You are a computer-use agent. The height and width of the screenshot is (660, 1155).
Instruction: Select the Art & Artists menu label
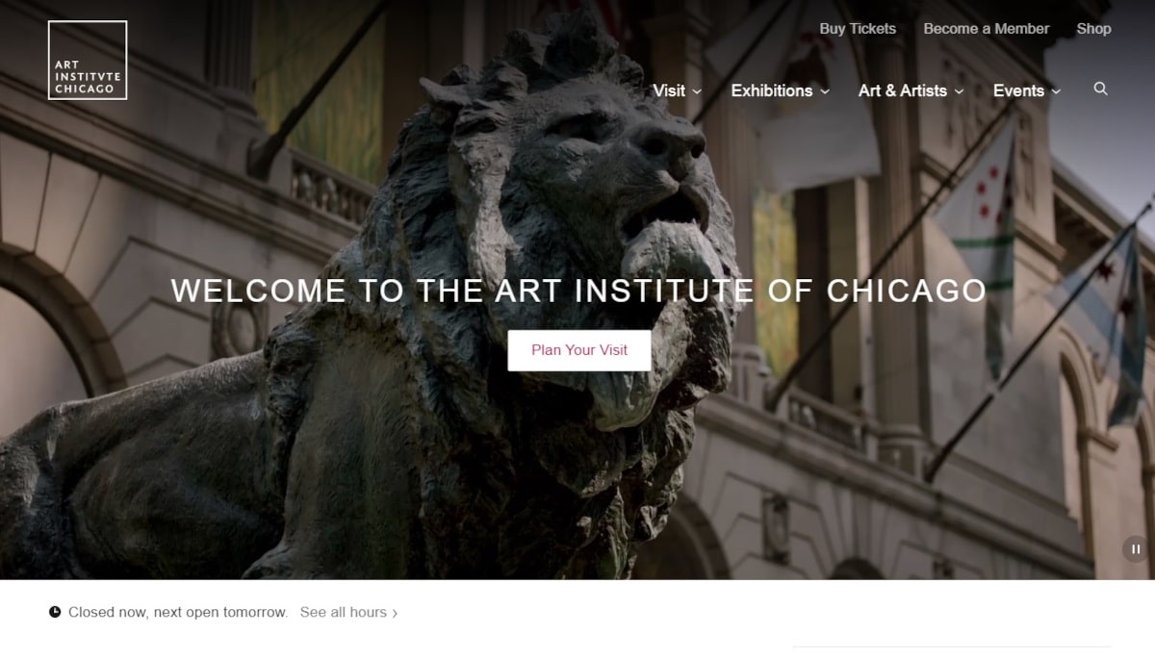click(x=903, y=90)
